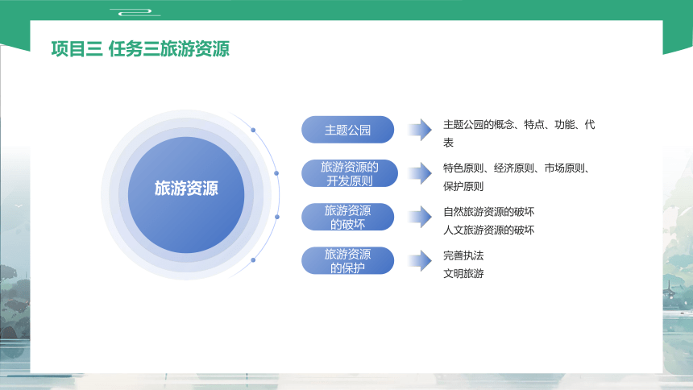This screenshot has width=693, height=390.
Task: Click the 旅游资源的破坏 pill button
Action: (x=348, y=217)
